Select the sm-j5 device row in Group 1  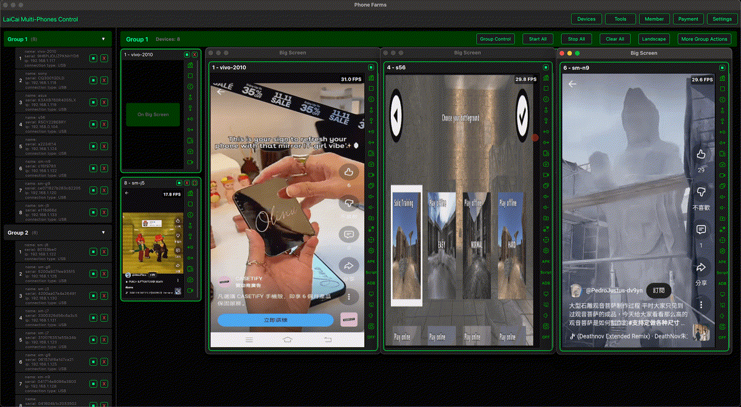63,212
